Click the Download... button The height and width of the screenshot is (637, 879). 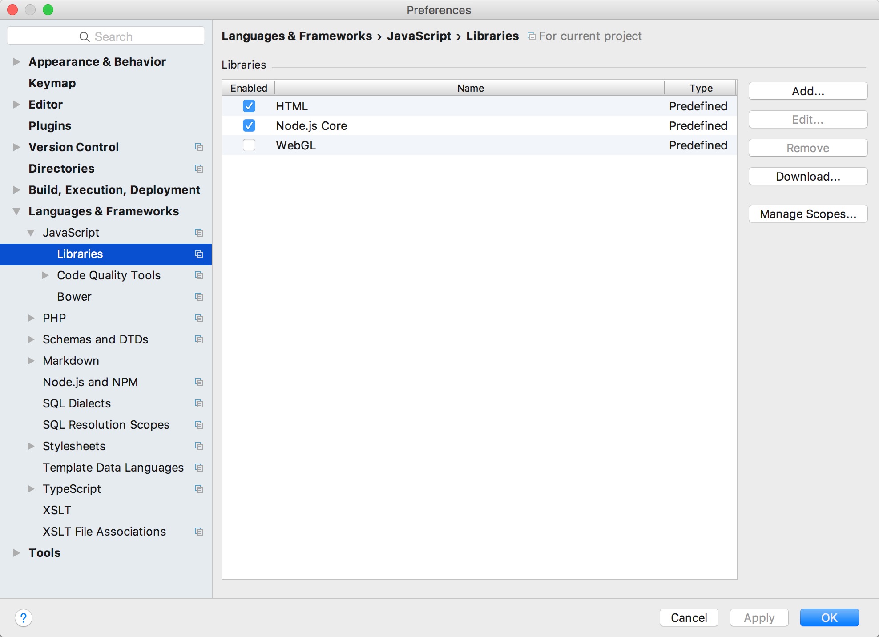(807, 177)
